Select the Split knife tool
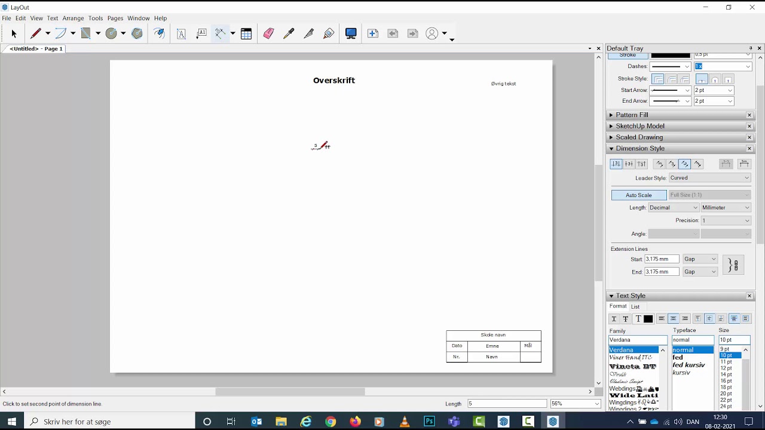This screenshot has width=765, height=430. click(308, 34)
